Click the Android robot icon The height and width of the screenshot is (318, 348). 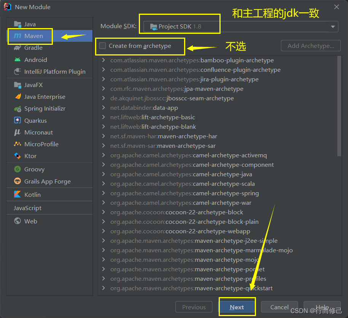17,60
